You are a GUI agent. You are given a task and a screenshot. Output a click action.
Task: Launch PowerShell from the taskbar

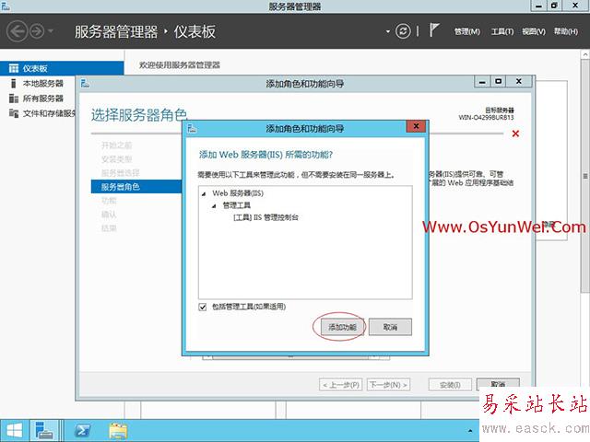point(82,430)
